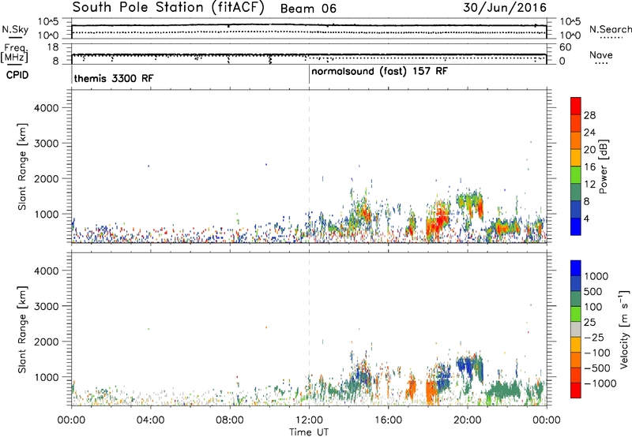Click the '04:00' time axis label

point(150,420)
